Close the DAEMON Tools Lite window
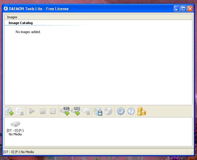This screenshot has width=197, height=160. (190, 9)
